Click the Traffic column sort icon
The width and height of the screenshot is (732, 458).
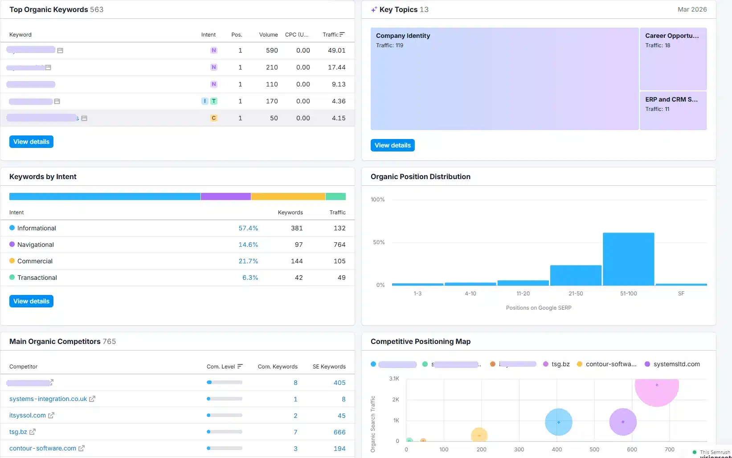coord(342,34)
